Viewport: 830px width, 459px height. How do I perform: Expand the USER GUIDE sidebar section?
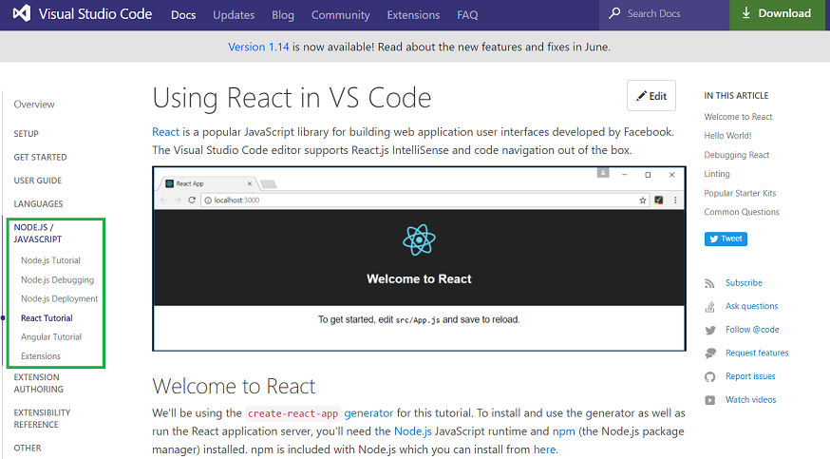coord(38,181)
